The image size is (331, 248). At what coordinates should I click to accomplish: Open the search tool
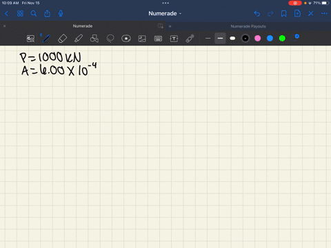coord(34,14)
